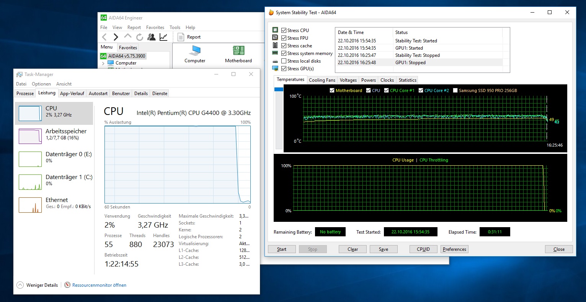
Task: Open the graph icon in AIDA64 toolbar
Action: point(163,37)
